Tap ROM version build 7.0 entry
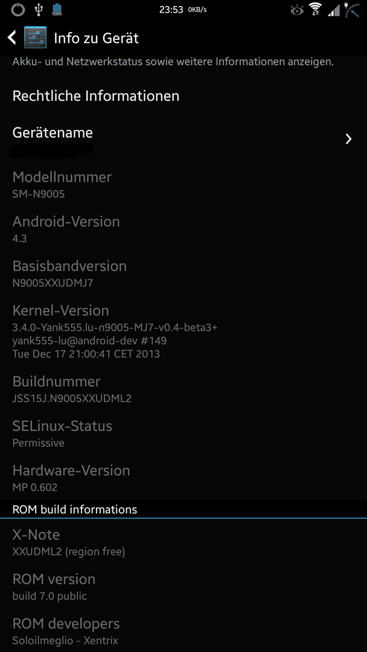The height and width of the screenshot is (652, 367). pyautogui.click(x=183, y=586)
